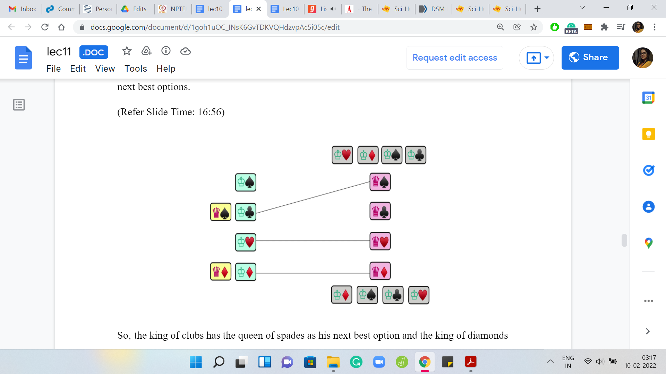This screenshot has height=374, width=666.
Task: Open Google Maps in side panel
Action: [x=648, y=243]
